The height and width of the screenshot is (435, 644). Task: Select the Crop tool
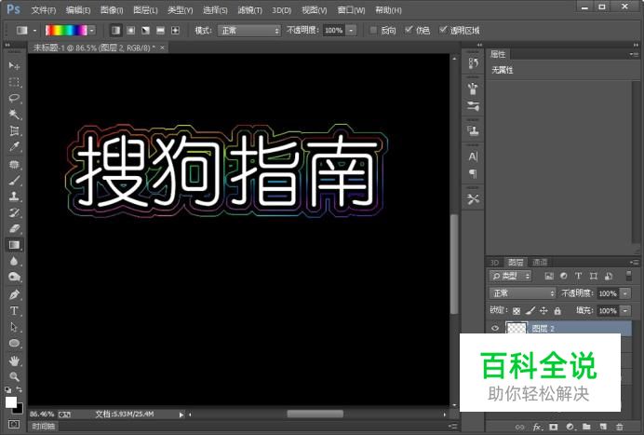[14, 130]
